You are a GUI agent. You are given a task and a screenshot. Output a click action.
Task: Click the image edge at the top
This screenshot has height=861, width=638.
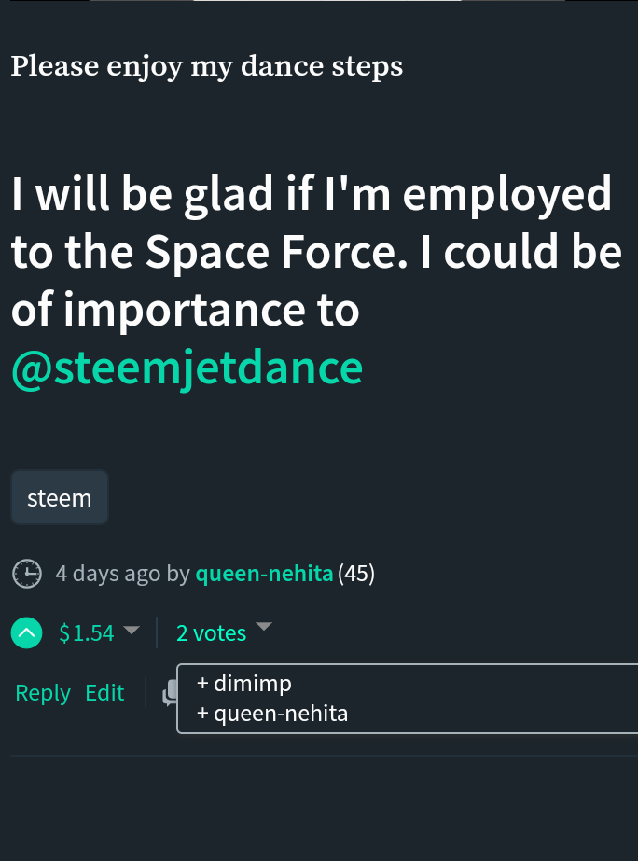coord(326,2)
